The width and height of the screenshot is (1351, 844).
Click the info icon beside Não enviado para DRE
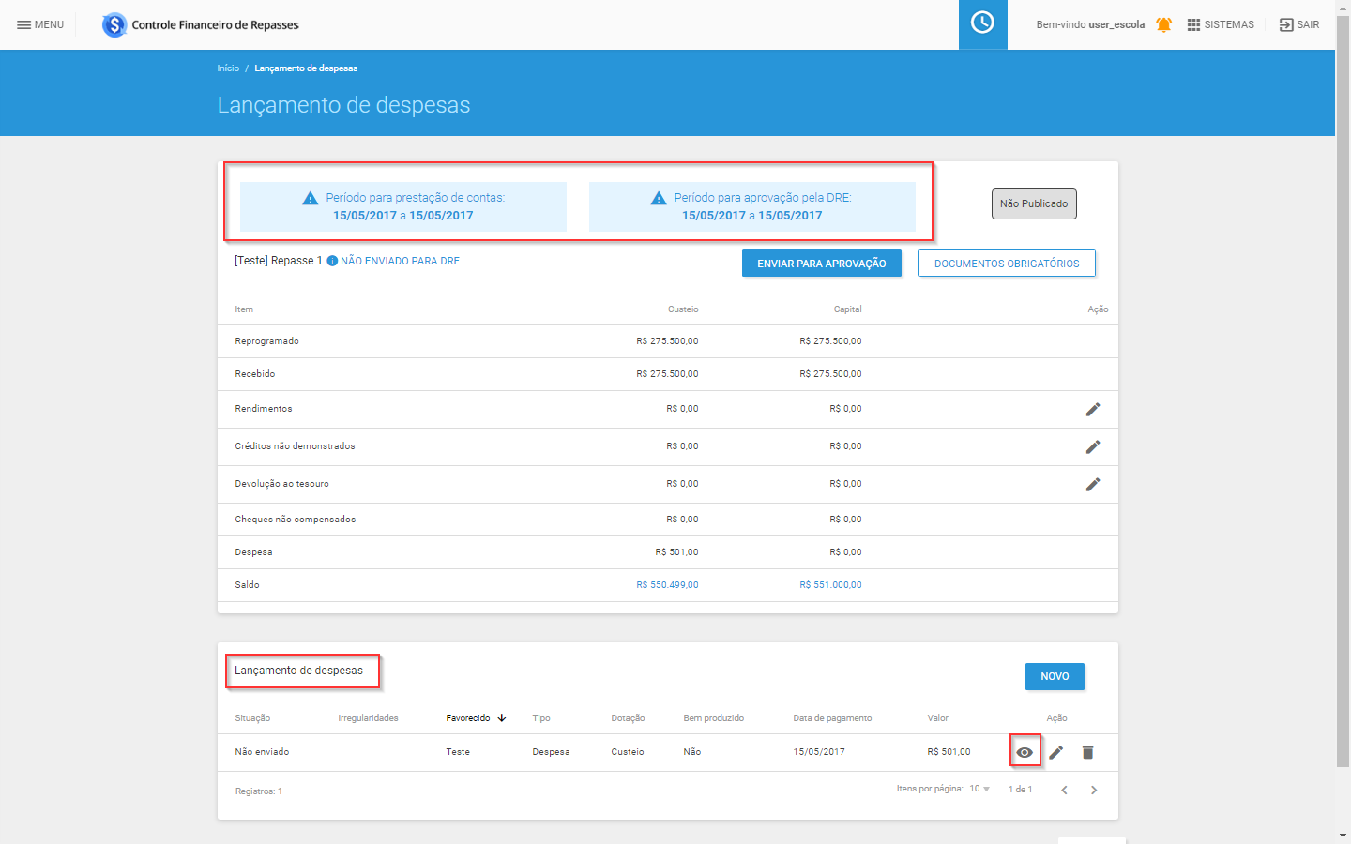point(332,262)
